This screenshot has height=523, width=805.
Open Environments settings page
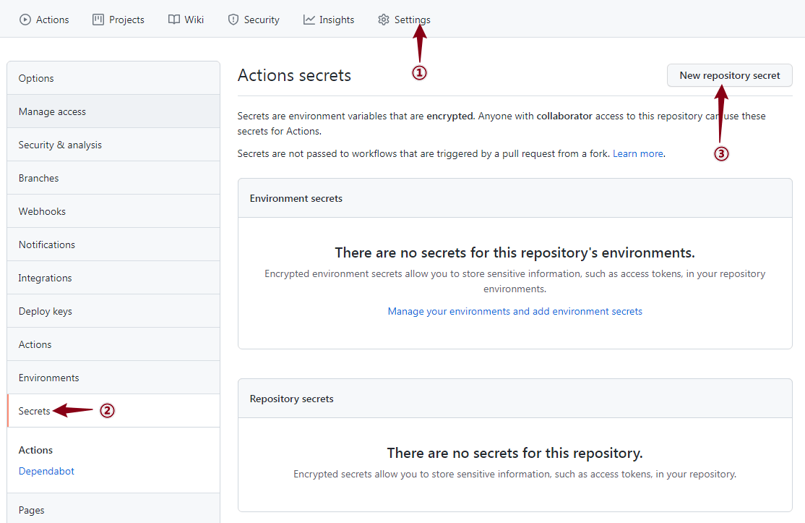[49, 378]
